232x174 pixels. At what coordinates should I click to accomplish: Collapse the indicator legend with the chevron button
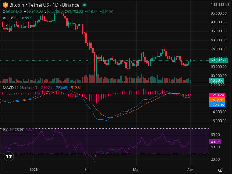tap(7, 25)
